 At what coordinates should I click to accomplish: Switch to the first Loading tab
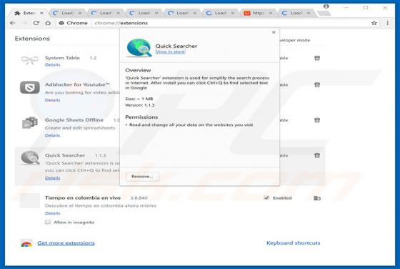[x=67, y=13]
